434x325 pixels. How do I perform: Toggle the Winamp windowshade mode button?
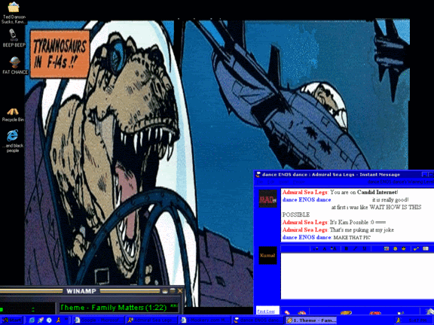tap(173, 290)
